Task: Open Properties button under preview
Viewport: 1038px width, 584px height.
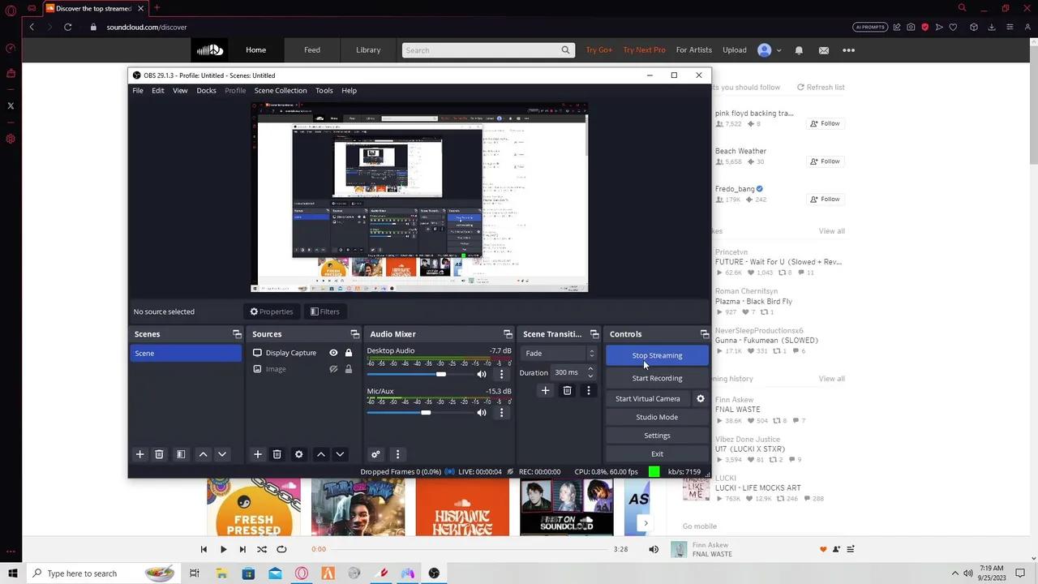Action: tap(272, 311)
